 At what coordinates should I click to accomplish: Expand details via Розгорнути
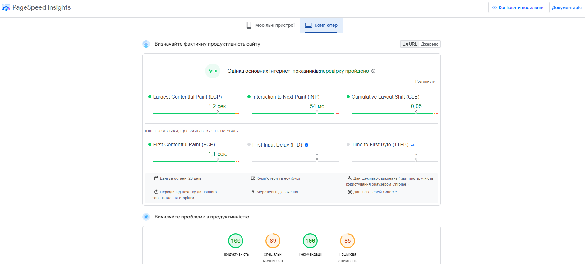pos(425,81)
